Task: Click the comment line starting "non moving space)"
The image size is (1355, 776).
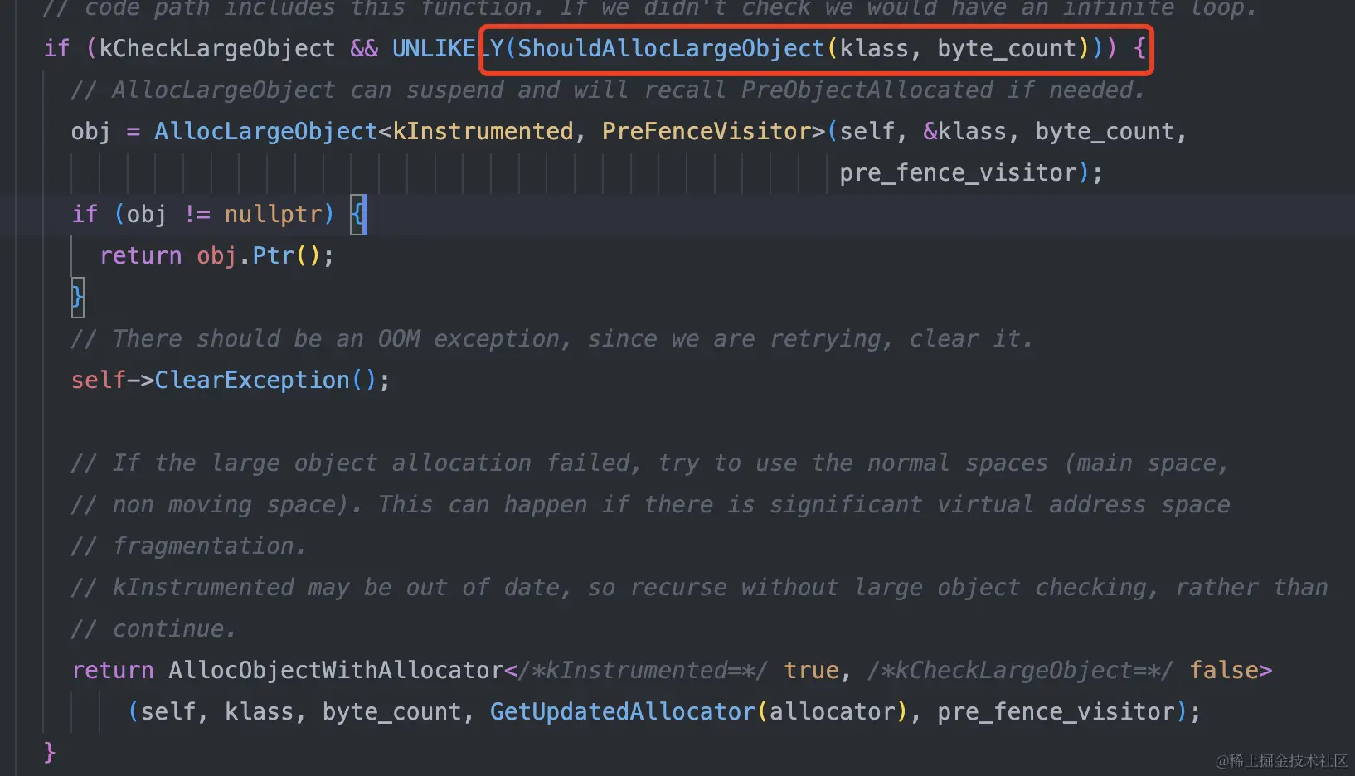Action: coord(651,504)
